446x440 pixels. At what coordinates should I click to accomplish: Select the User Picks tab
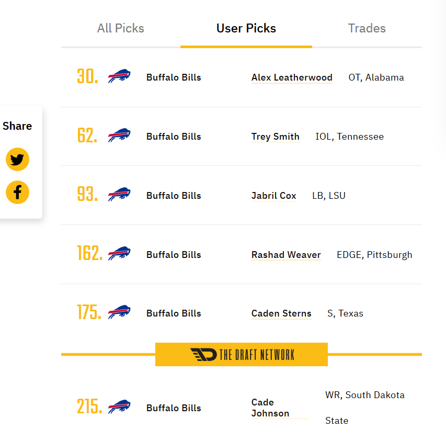[x=246, y=28]
